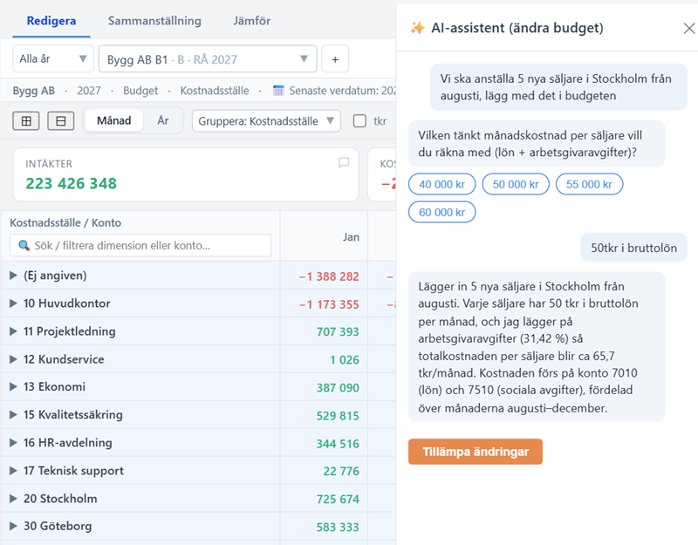Open the Redigera tab
This screenshot has width=698, height=545.
click(x=51, y=21)
